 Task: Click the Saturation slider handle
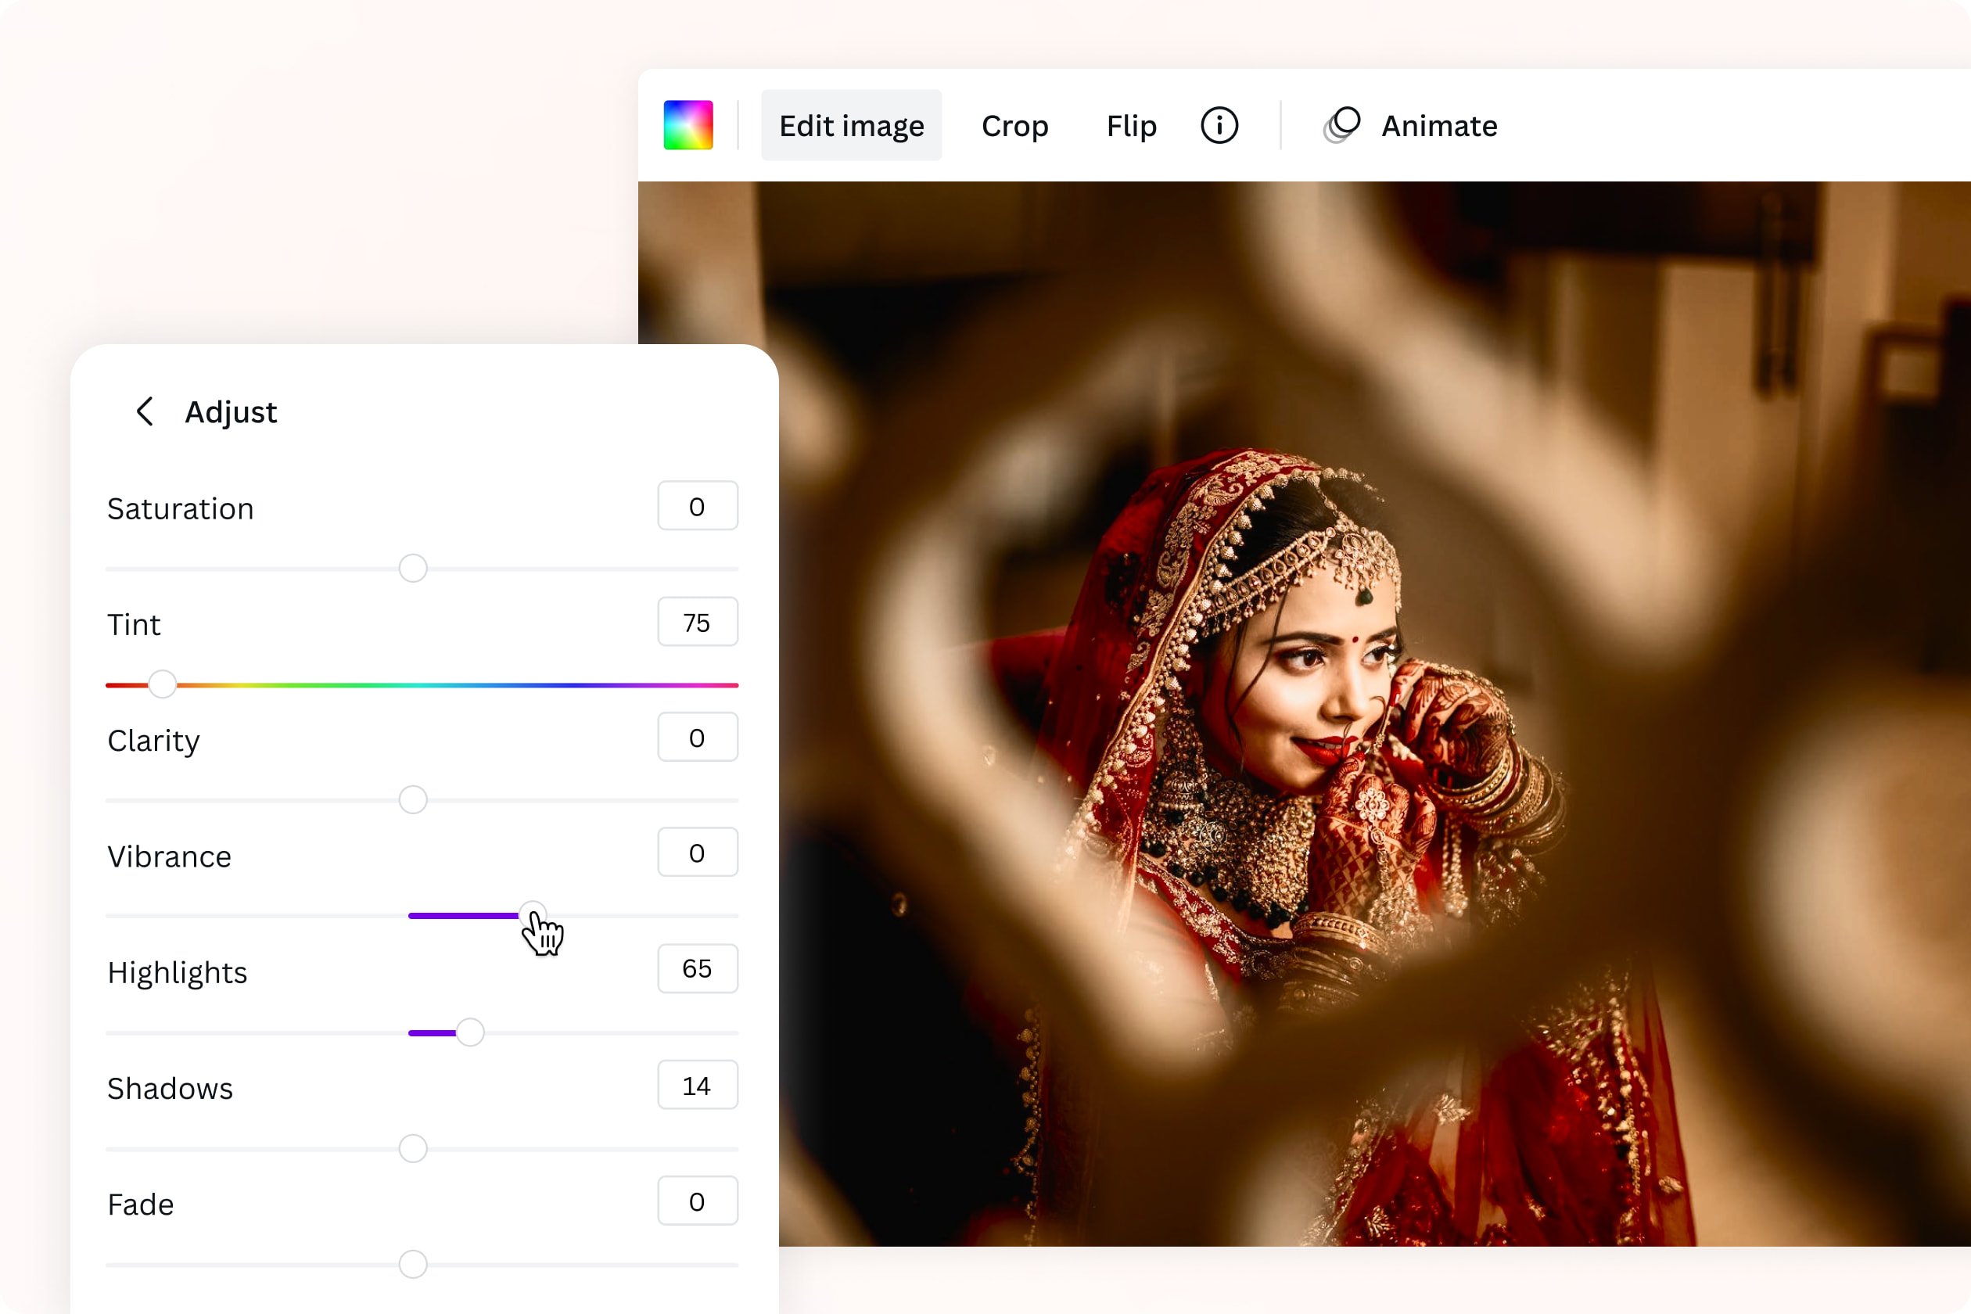tap(412, 569)
